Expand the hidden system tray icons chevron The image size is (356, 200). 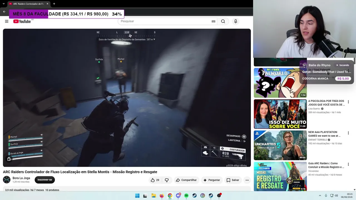[320, 196]
